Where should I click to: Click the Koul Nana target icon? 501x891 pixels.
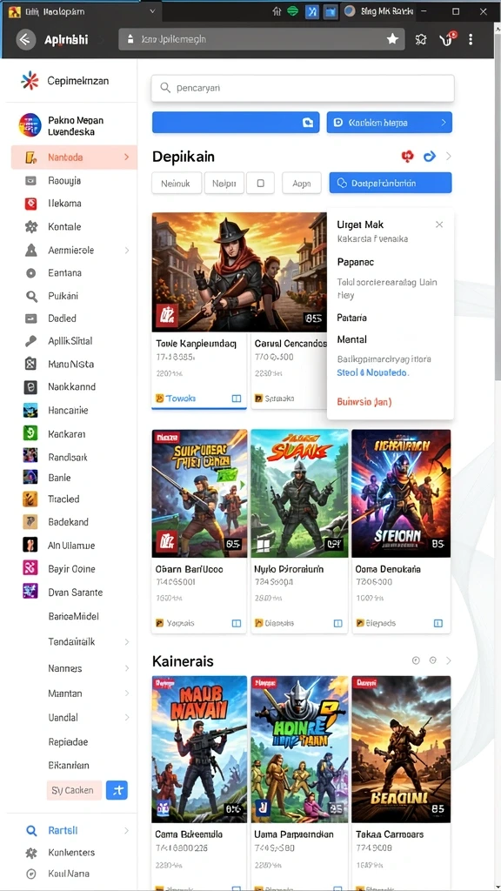tap(31, 874)
